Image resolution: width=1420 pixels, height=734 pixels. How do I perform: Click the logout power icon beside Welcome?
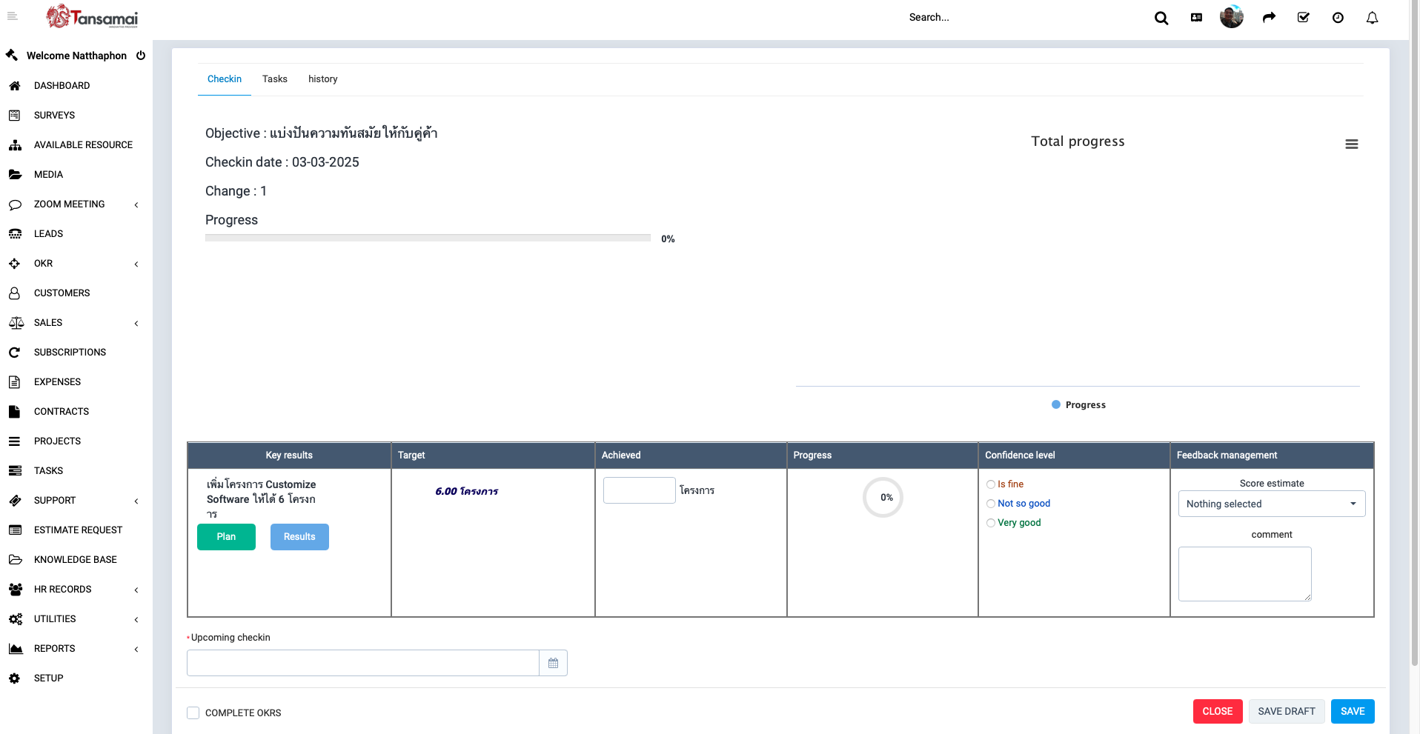[x=141, y=56]
